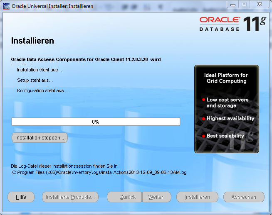Click the Oracle Data Access Components product line
The image size is (272, 215).
[86, 59]
